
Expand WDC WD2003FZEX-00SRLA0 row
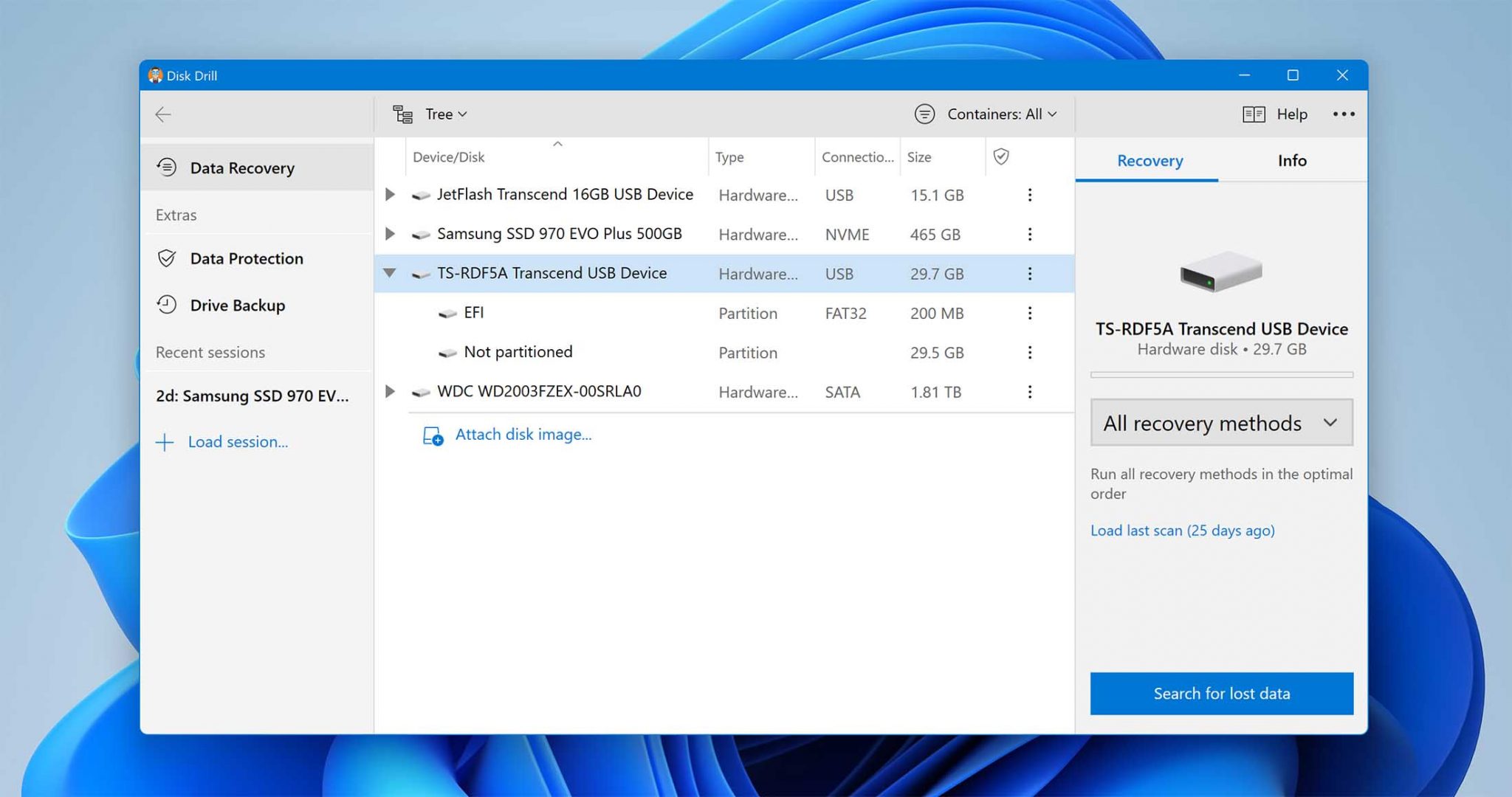pyautogui.click(x=390, y=391)
